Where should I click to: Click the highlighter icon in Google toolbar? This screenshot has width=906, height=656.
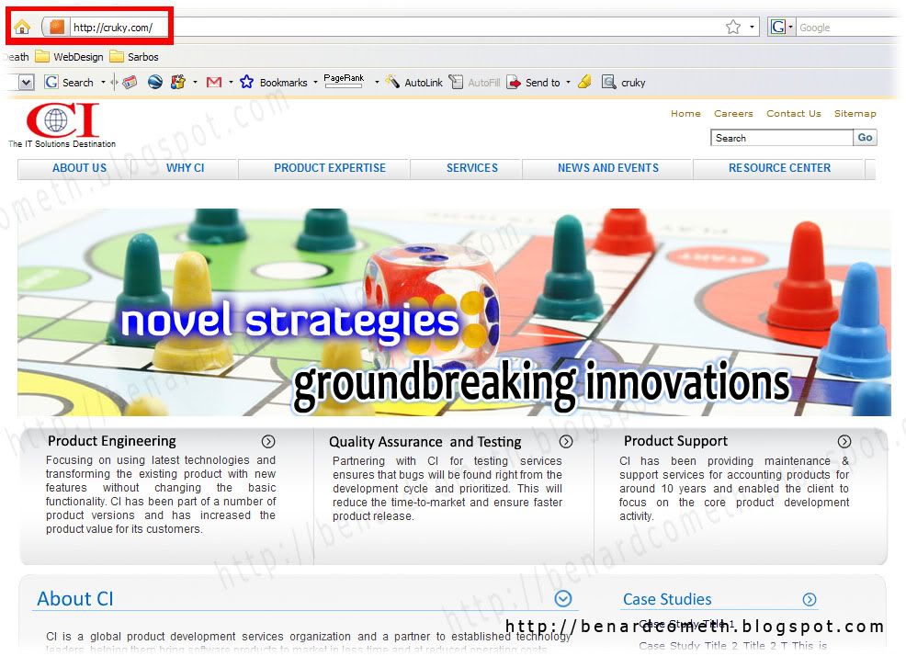pos(584,83)
